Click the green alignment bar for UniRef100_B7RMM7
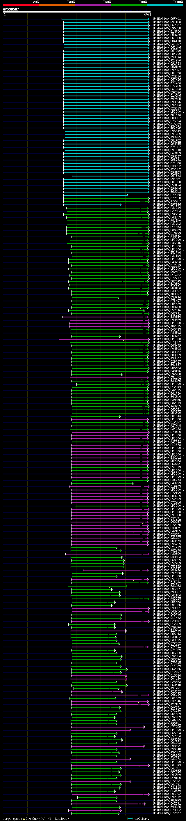The width and height of the screenshot is (186, 821). click(x=95, y=813)
